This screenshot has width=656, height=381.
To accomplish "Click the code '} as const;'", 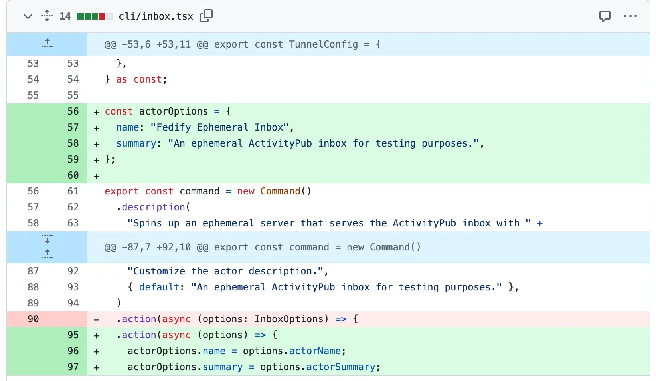I will coord(136,79).
